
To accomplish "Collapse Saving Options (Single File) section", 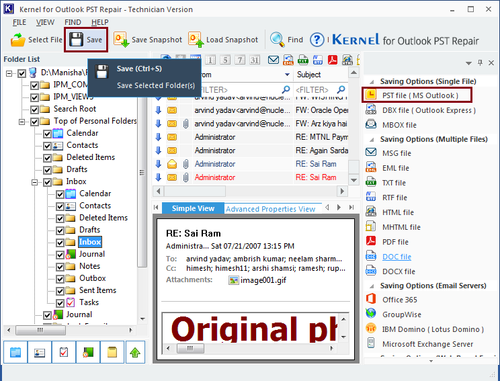I will click(x=372, y=81).
